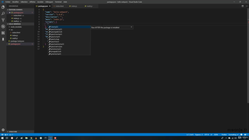Open File Explorer from the taskbar
The width and height of the screenshot is (249, 140).
26,138
